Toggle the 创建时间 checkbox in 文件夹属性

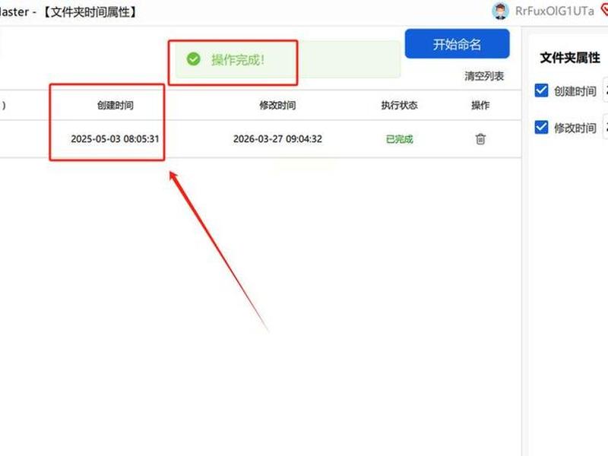pos(541,90)
